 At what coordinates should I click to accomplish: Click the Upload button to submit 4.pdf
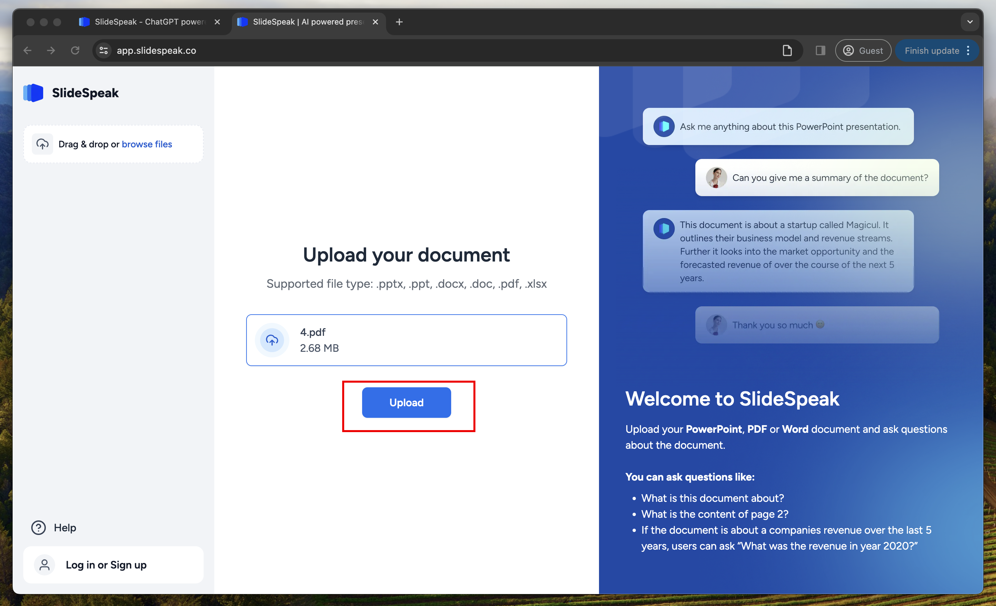(406, 402)
